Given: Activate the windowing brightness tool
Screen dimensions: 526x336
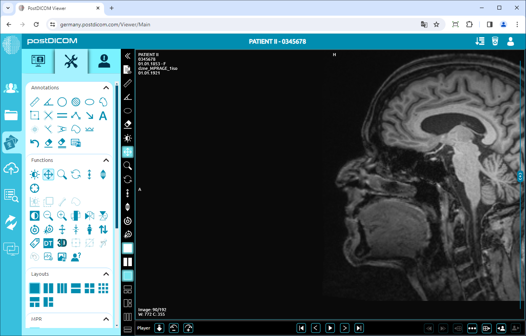Looking at the screenshot, I should coord(34,174).
